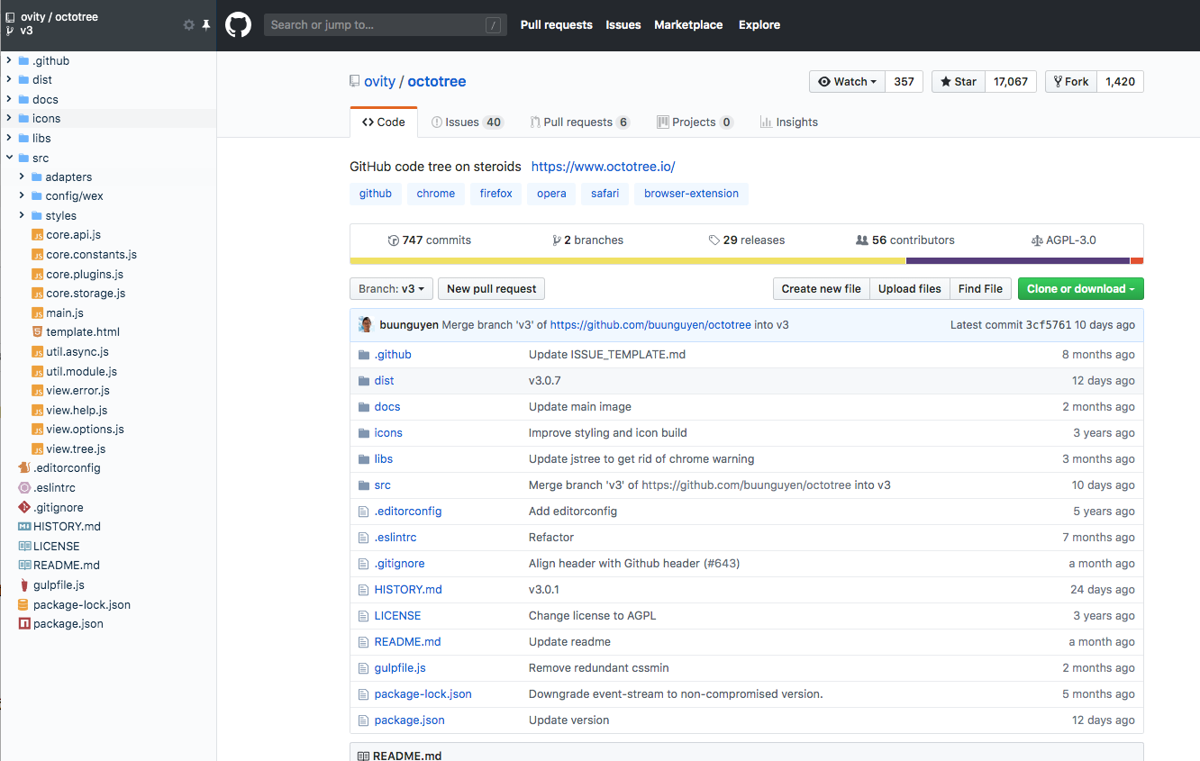The image size is (1200, 761).
Task: Click Upload files button
Action: coord(909,289)
